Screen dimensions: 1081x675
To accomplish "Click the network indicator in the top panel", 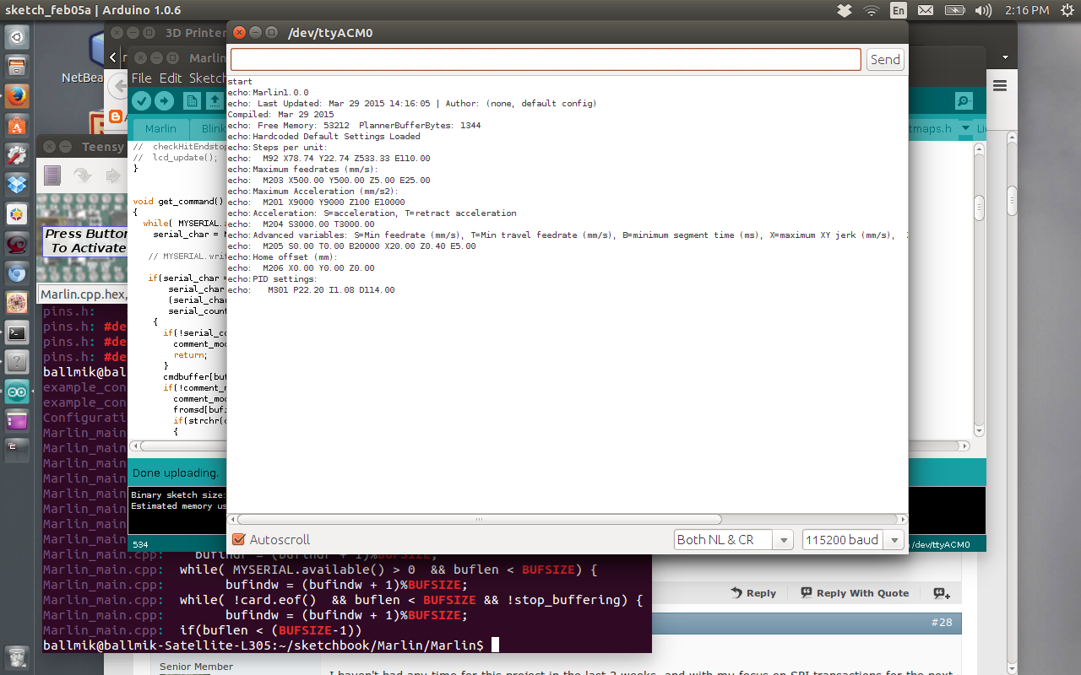I will [x=871, y=10].
